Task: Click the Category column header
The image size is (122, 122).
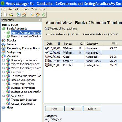Action: pos(93,44)
